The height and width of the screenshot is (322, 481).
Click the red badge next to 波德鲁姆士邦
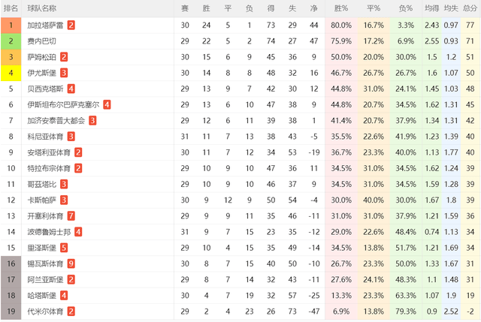point(78,231)
